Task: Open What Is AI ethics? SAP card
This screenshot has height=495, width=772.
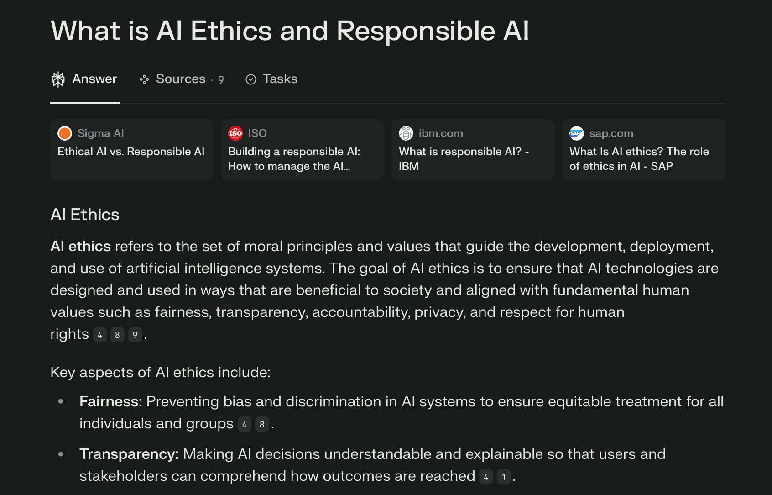Action: 644,150
